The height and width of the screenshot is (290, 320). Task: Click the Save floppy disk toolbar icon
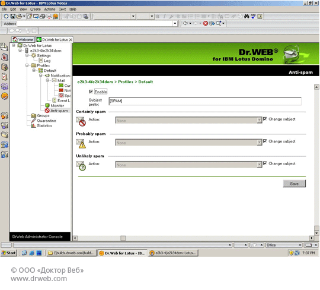click(x=12, y=17)
